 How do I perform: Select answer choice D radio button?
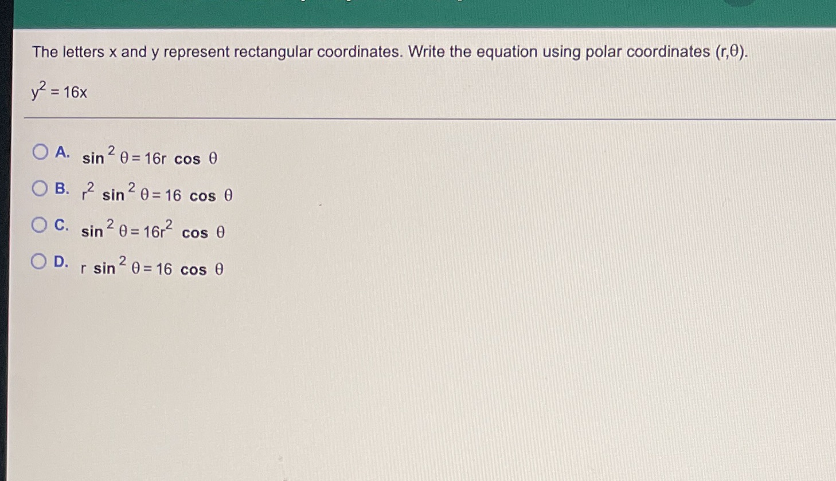pyautogui.click(x=40, y=261)
